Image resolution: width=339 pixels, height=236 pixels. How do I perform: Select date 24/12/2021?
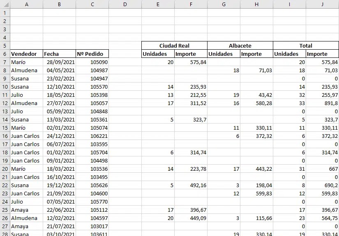pyautogui.click(x=60, y=136)
